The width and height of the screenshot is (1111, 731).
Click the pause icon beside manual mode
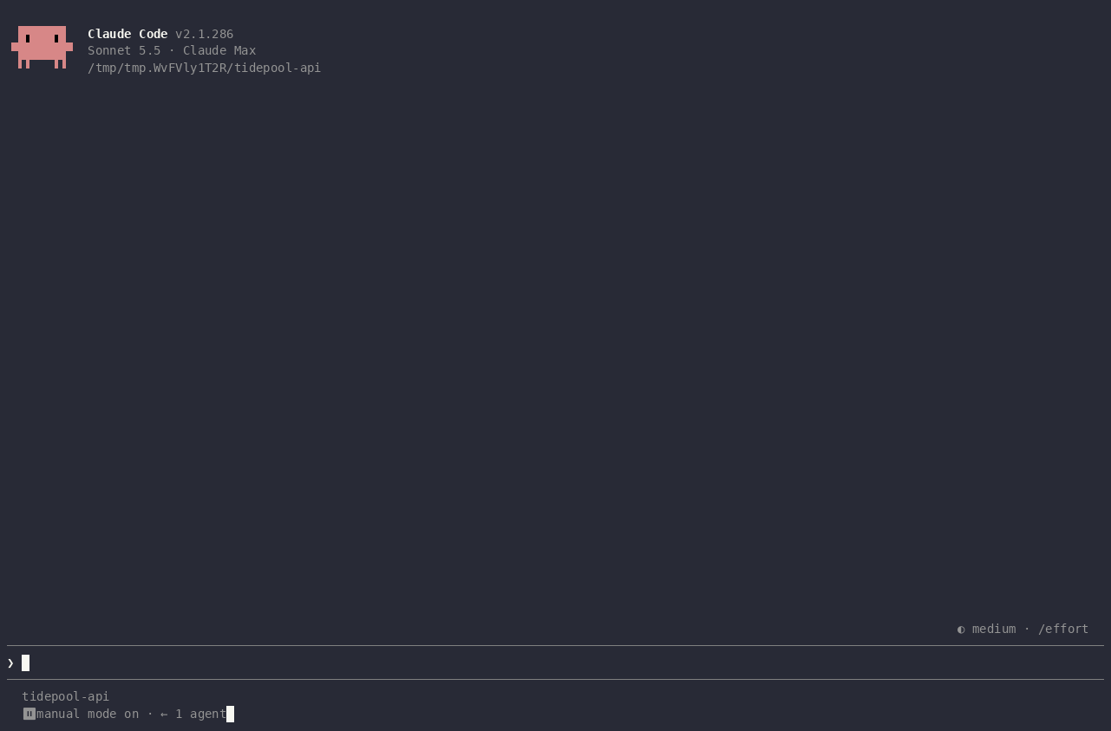point(29,714)
